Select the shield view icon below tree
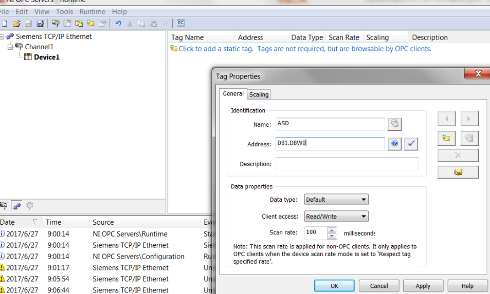This screenshot has width=490, height=294. [30, 206]
